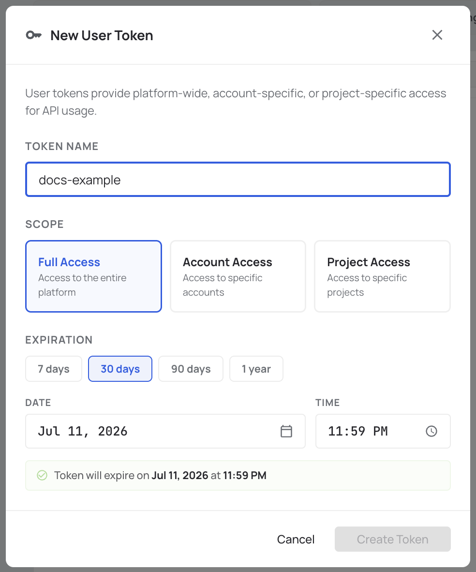Choose the 30 days expiration option
Viewport: 476px width, 572px height.
click(120, 369)
